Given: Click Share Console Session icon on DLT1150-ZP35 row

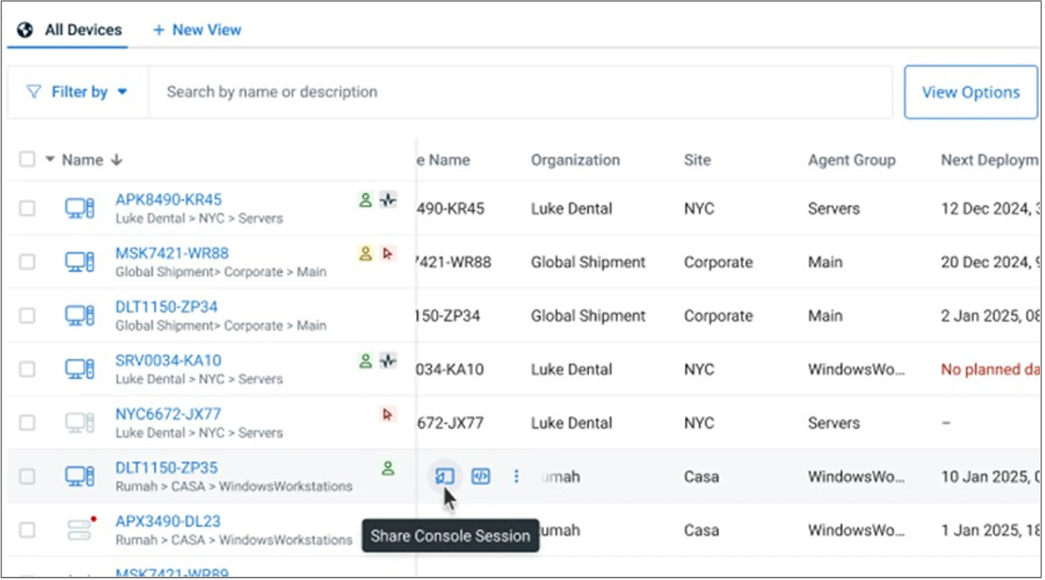Looking at the screenshot, I should pyautogui.click(x=445, y=476).
